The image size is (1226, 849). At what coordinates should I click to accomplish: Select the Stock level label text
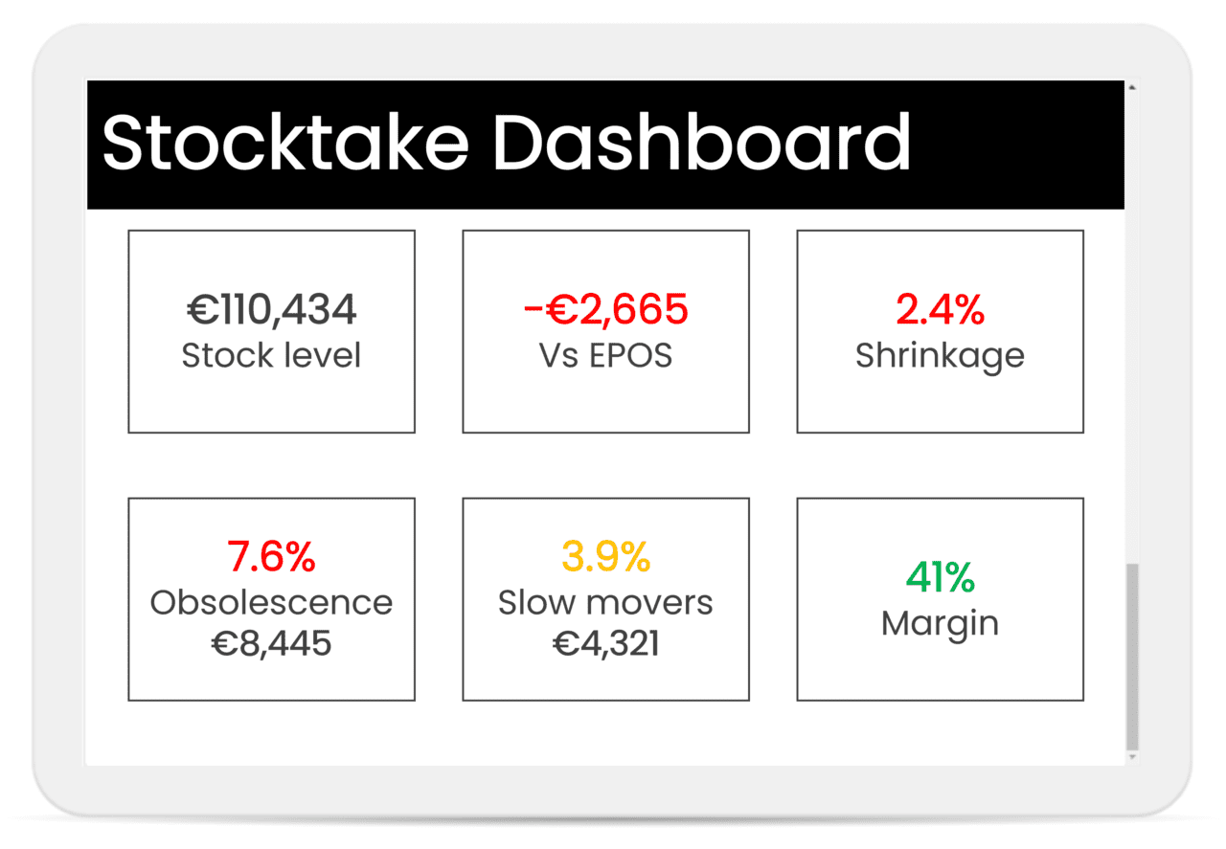271,355
